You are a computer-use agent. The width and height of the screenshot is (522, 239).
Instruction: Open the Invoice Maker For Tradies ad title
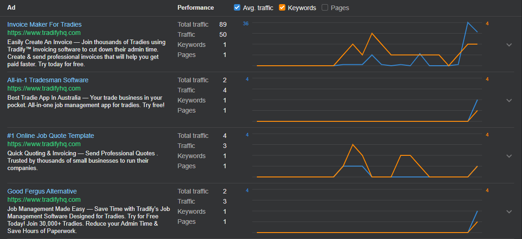pos(44,24)
